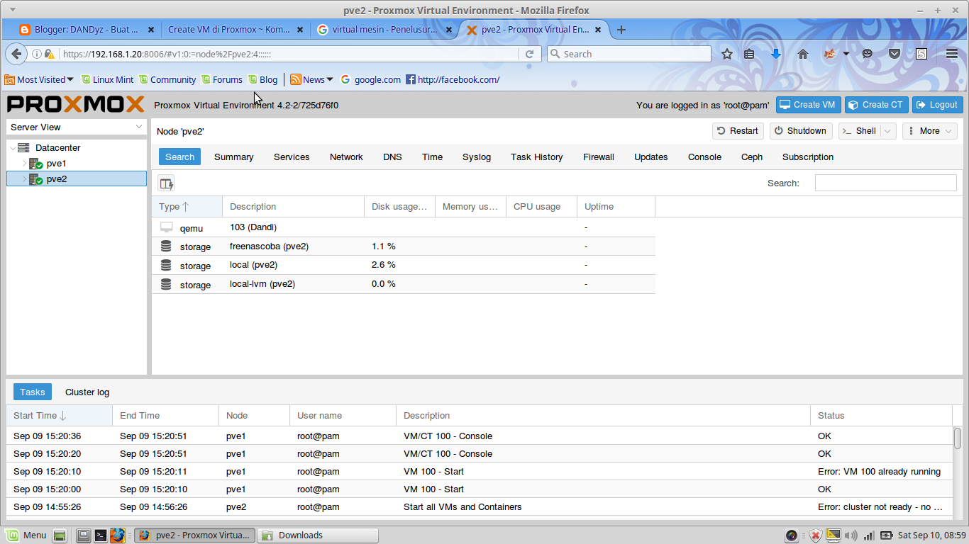The width and height of the screenshot is (969, 544).
Task: Open the fox extension dropdown arrow
Action: 846,54
